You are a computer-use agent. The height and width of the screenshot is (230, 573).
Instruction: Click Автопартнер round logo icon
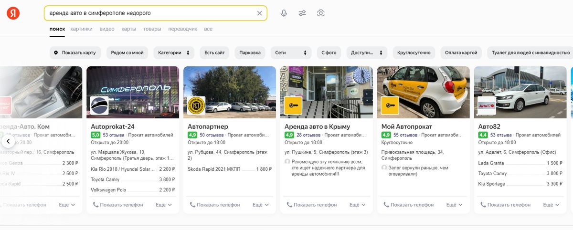(196, 105)
